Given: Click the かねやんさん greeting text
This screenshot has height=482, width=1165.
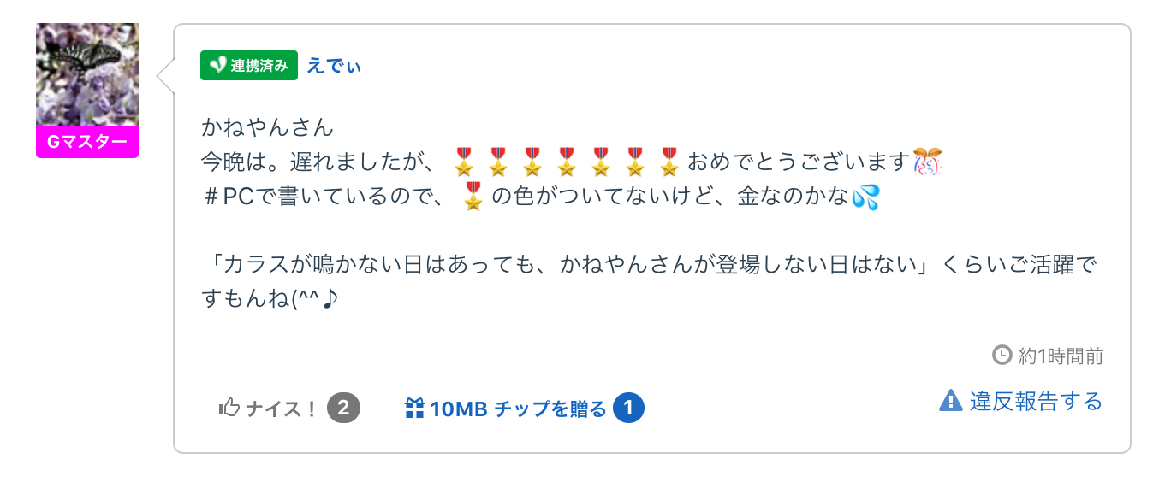Looking at the screenshot, I should tap(267, 128).
